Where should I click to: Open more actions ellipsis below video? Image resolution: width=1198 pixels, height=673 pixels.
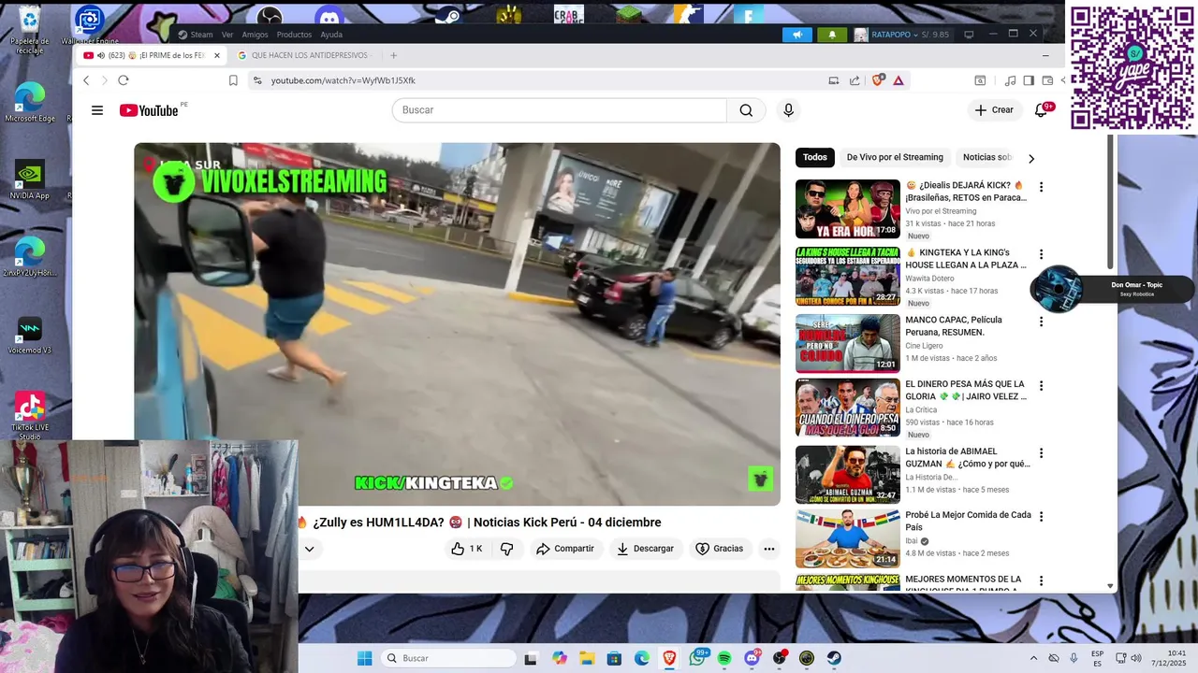pyautogui.click(x=769, y=549)
